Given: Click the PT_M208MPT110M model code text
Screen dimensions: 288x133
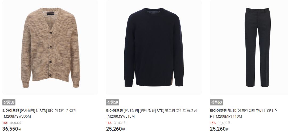Looking at the screenshot, I should pyautogui.click(x=226, y=116).
